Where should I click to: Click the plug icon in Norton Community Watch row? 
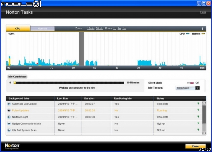(198, 123)
